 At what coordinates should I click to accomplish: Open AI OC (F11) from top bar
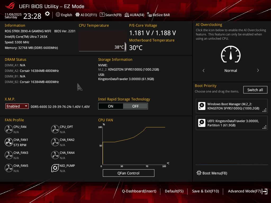[86, 15]
